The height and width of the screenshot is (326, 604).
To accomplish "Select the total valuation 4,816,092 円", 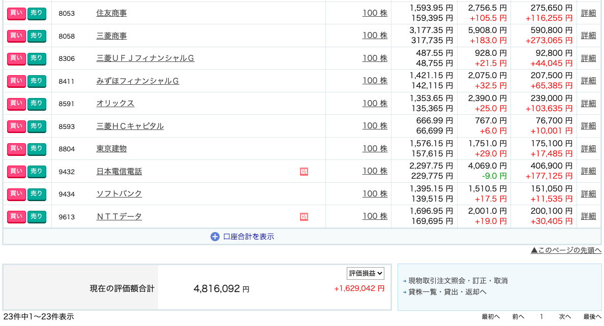I will [221, 288].
